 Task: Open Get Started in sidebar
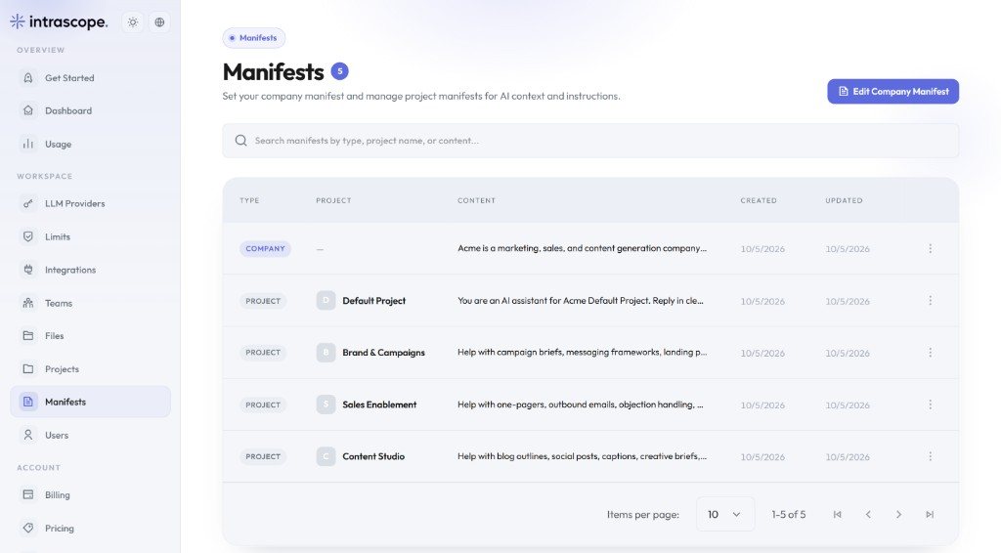[90, 78]
